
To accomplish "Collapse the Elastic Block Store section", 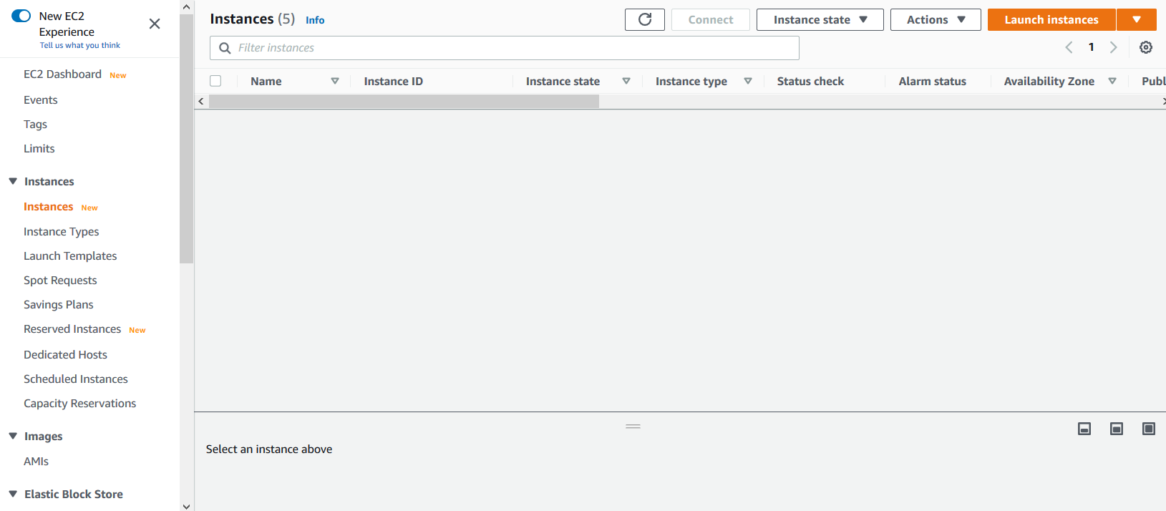I will click(13, 494).
